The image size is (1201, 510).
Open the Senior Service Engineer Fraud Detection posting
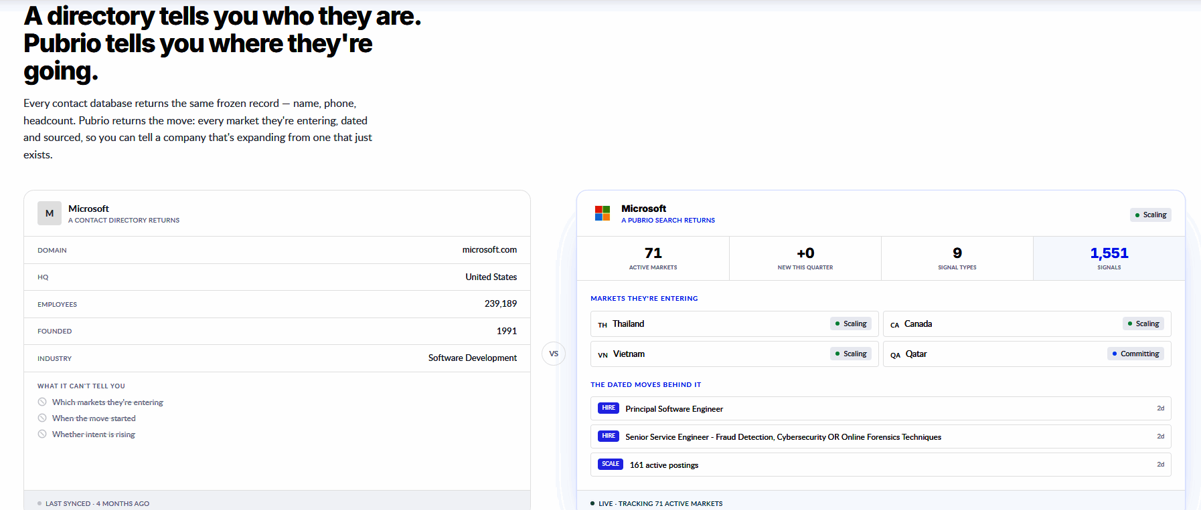pos(881,436)
